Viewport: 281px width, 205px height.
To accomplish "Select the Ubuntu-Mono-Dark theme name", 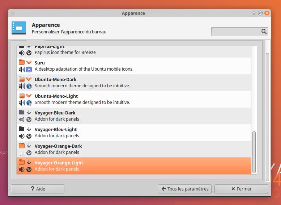I will pyautogui.click(x=56, y=80).
